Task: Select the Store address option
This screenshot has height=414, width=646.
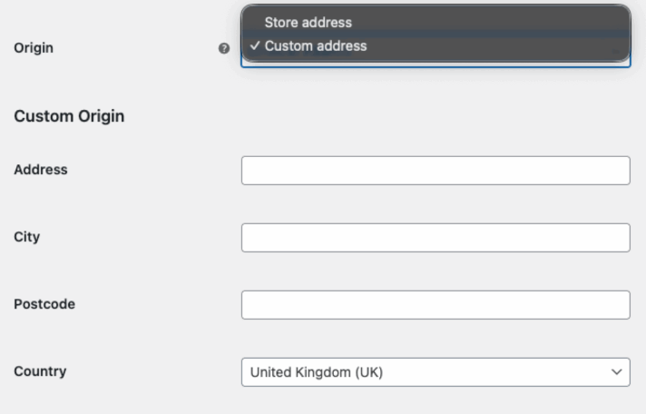Action: [x=308, y=22]
